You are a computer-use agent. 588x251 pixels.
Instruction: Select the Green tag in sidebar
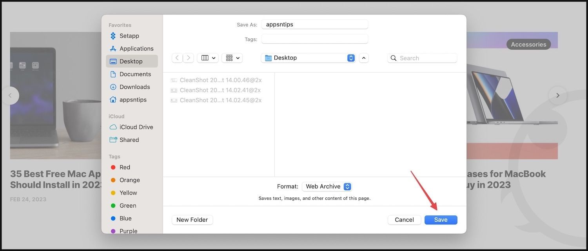tap(127, 206)
